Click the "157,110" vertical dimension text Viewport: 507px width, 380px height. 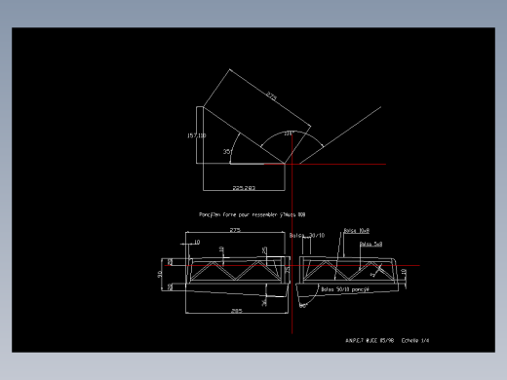pos(197,135)
